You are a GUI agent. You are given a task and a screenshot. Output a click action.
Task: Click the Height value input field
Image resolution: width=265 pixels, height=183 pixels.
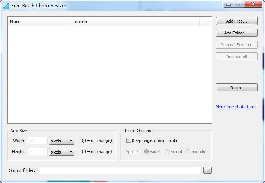pyautogui.click(x=38, y=152)
